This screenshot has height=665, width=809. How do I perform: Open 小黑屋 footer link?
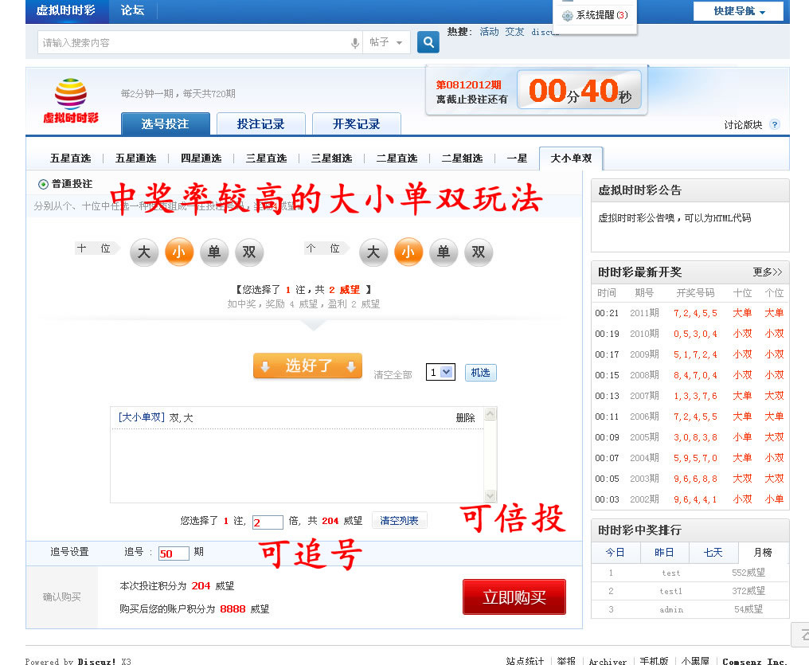pos(695,661)
